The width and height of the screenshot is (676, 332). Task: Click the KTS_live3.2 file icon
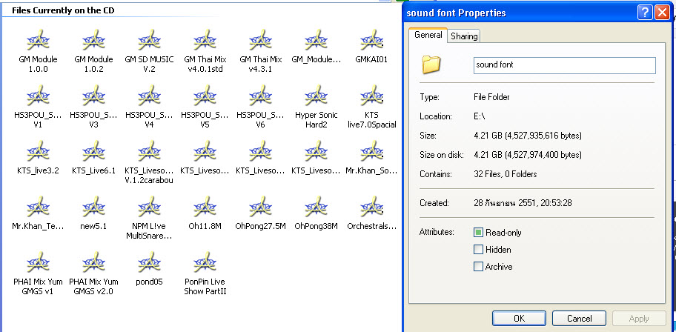(x=38, y=152)
